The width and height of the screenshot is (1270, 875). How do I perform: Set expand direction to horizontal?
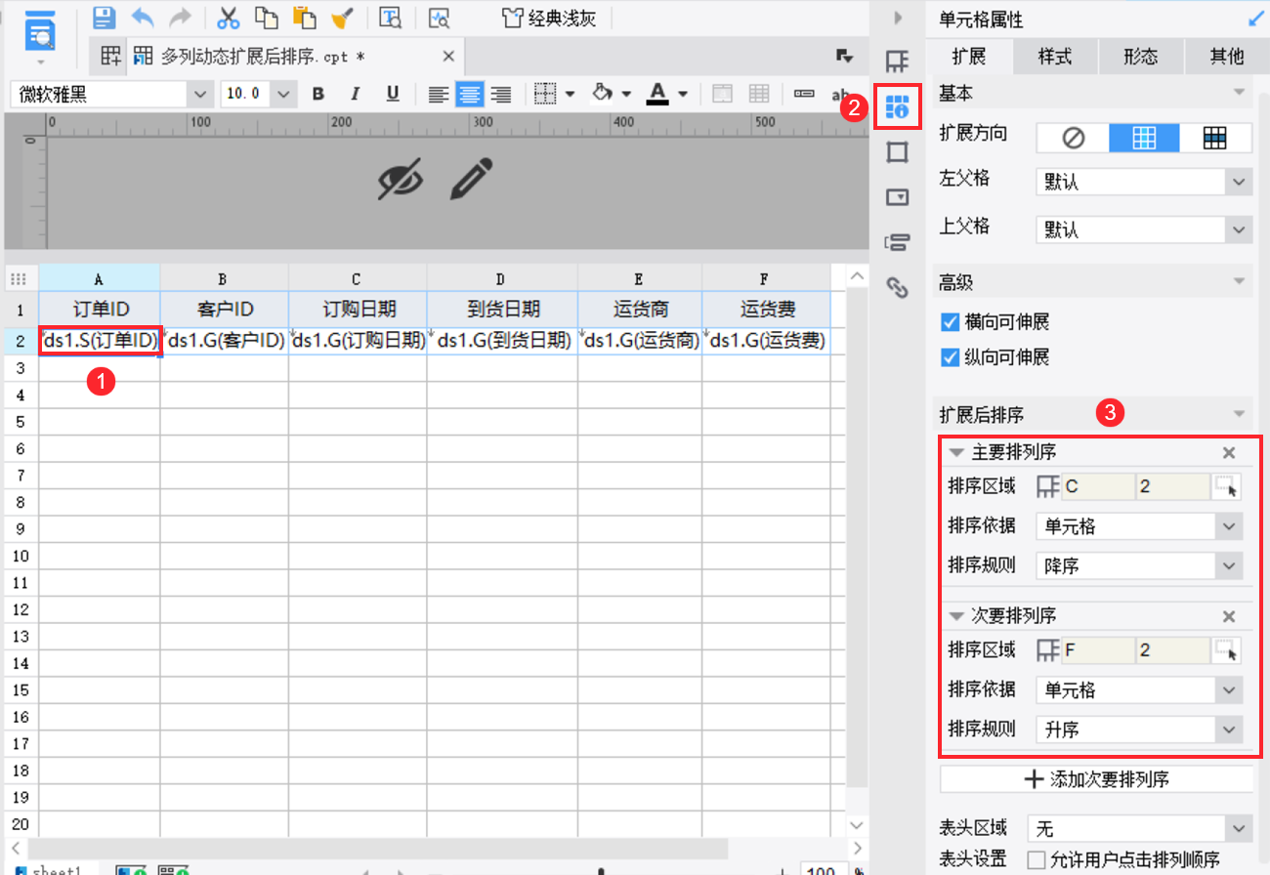pyautogui.click(x=1215, y=139)
